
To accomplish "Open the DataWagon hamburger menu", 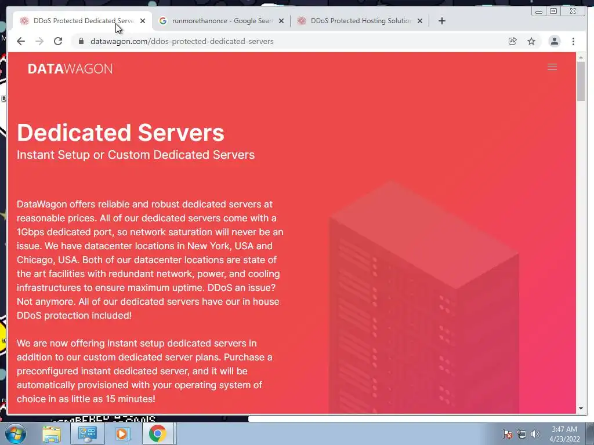I will [x=552, y=67].
